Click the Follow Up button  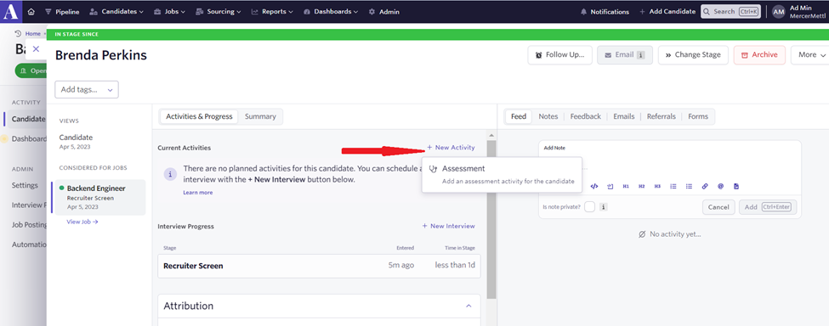coord(559,55)
